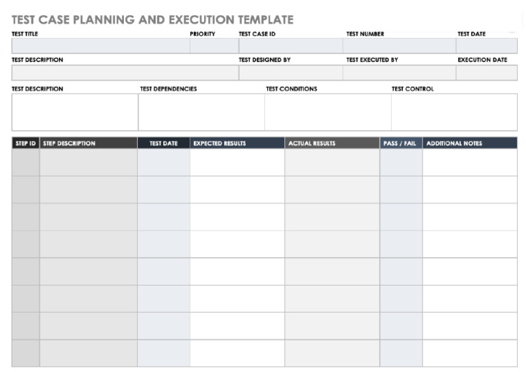
Task: Select the Test Executed By field
Action: [x=399, y=72]
